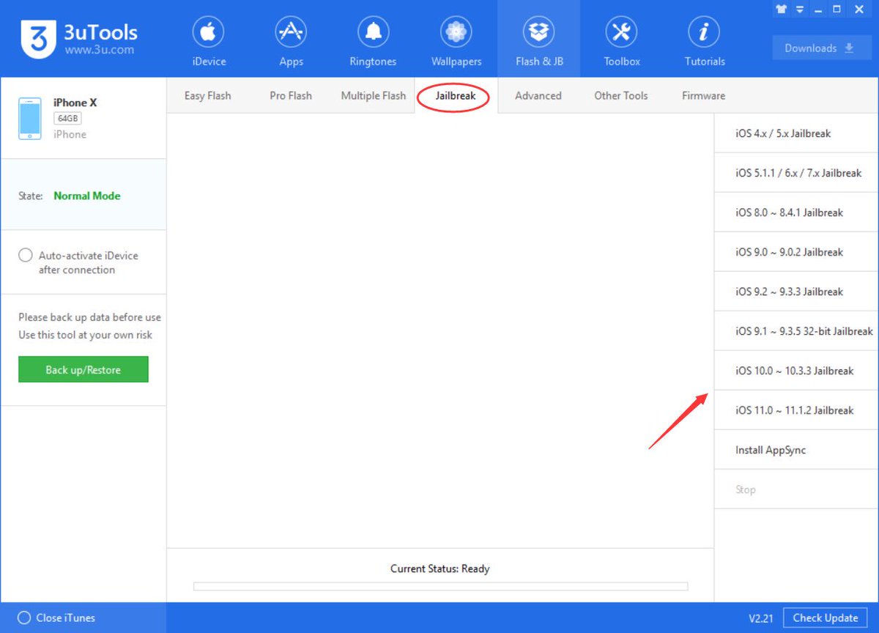Minimize the 3uTools window

click(x=818, y=9)
